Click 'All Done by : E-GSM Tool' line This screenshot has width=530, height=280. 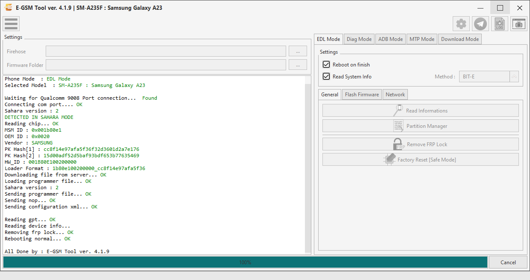pyautogui.click(x=57, y=251)
